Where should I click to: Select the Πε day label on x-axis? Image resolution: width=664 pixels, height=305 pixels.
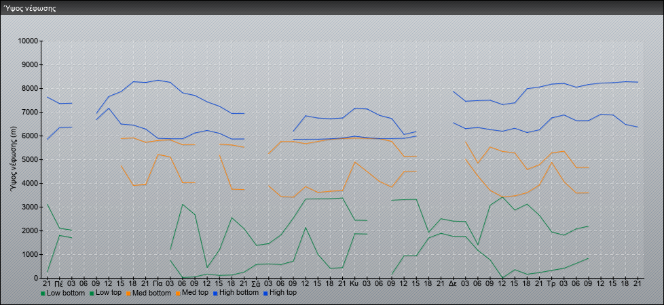coord(59,283)
